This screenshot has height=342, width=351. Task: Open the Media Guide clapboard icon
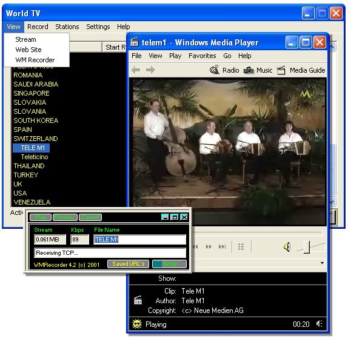281,70
